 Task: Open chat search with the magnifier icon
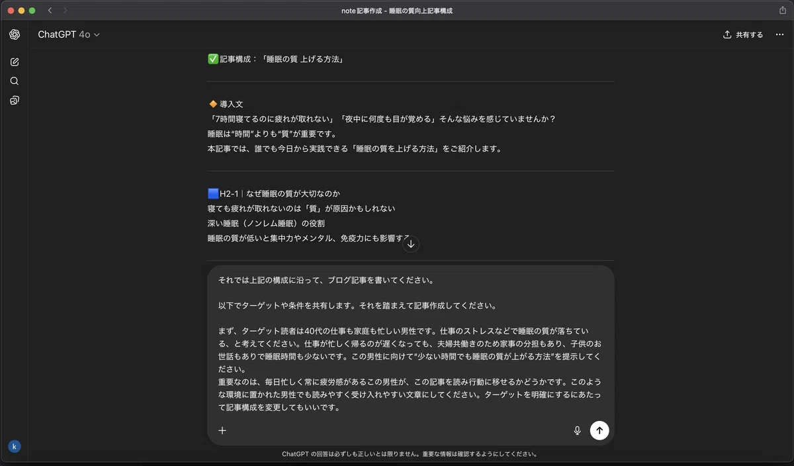pos(15,81)
